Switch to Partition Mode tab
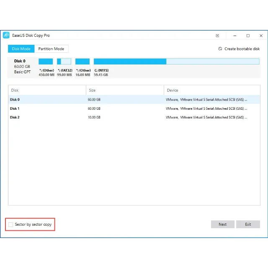This screenshot has width=268, height=268. point(51,49)
